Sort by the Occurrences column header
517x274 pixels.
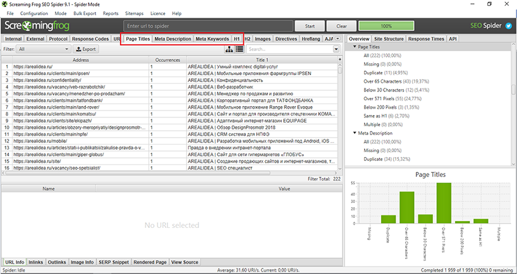168,60
